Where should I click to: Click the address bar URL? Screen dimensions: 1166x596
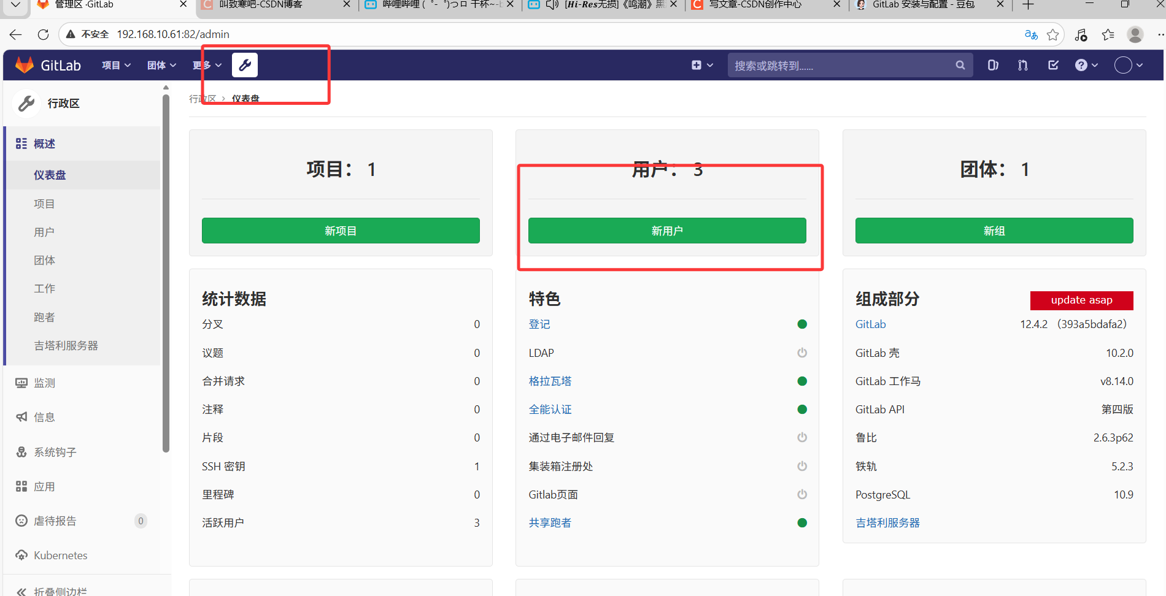pyautogui.click(x=173, y=34)
